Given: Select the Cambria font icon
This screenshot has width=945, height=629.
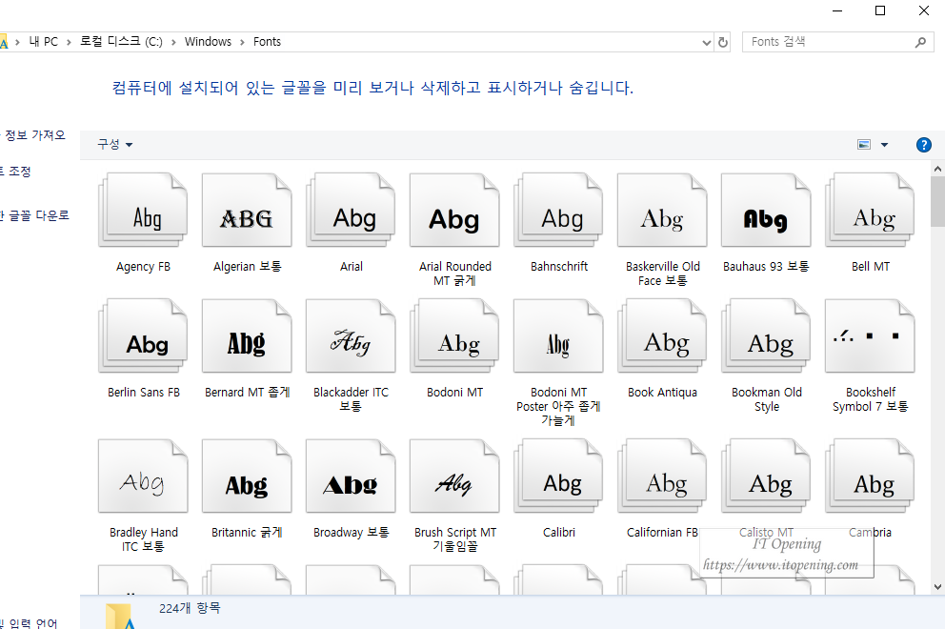Looking at the screenshot, I should [x=870, y=476].
